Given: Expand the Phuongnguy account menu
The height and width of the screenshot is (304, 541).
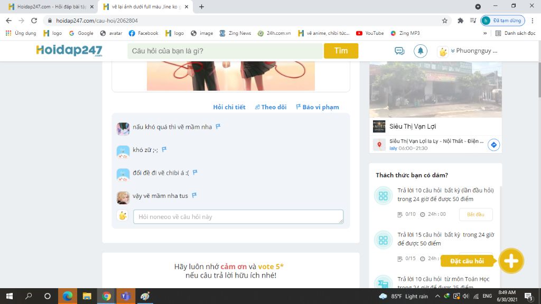Looking at the screenshot, I should (474, 51).
